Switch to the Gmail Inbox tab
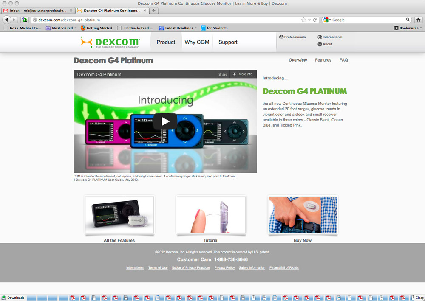This screenshot has height=301, width=425. pos(38,11)
